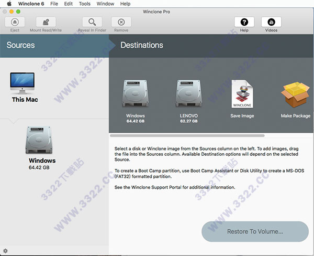Image resolution: width=314 pixels, height=256 pixels.
Task: Choose the LENOVO 62.27 GB destination disk
Action: [x=188, y=94]
